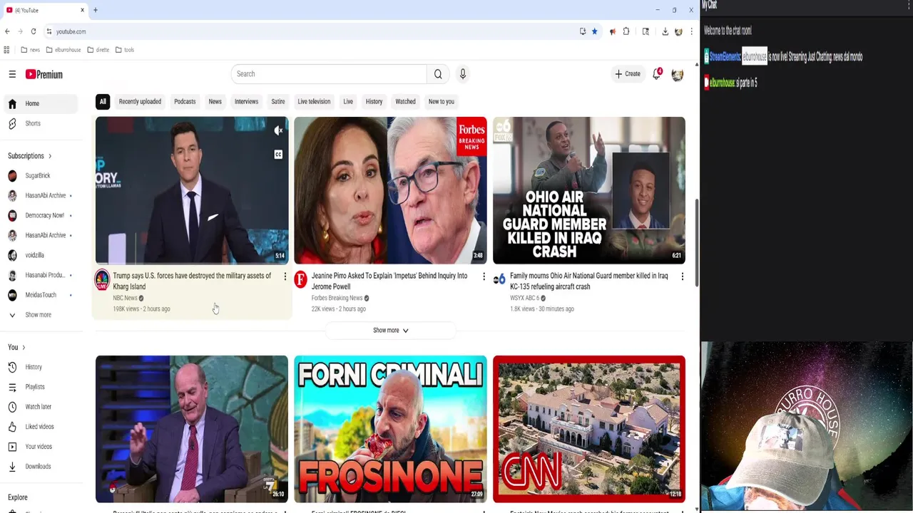Viewport: 913px width, 513px height.
Task: Open Jeanine Pirro video title link
Action: (389, 281)
